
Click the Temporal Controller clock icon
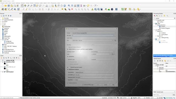62,6
